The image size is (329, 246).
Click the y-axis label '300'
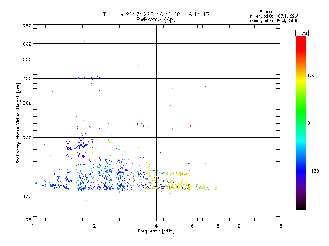point(27,103)
